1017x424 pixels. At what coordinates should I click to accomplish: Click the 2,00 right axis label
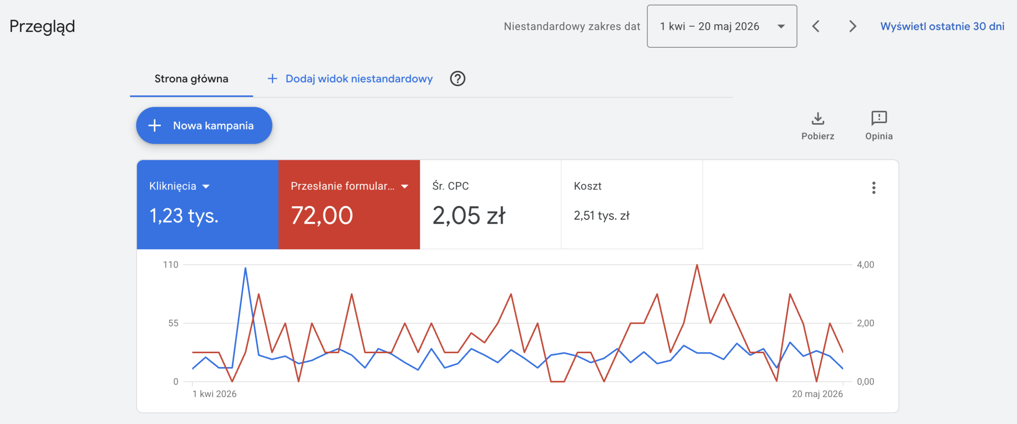tap(866, 323)
